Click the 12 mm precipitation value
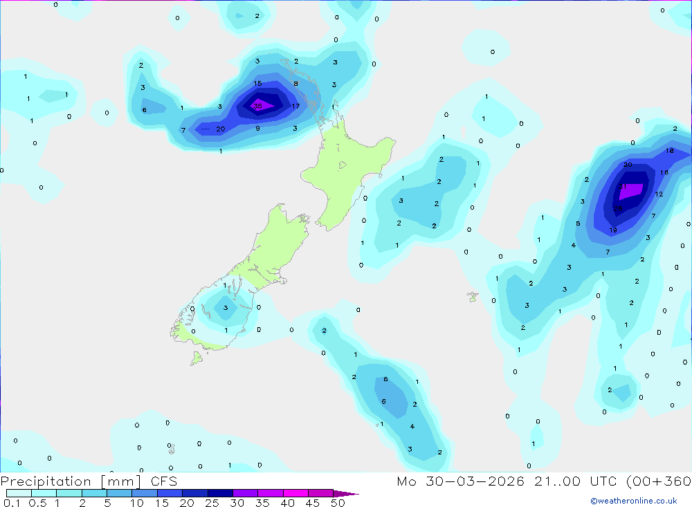The image size is (692, 507). pos(659,194)
